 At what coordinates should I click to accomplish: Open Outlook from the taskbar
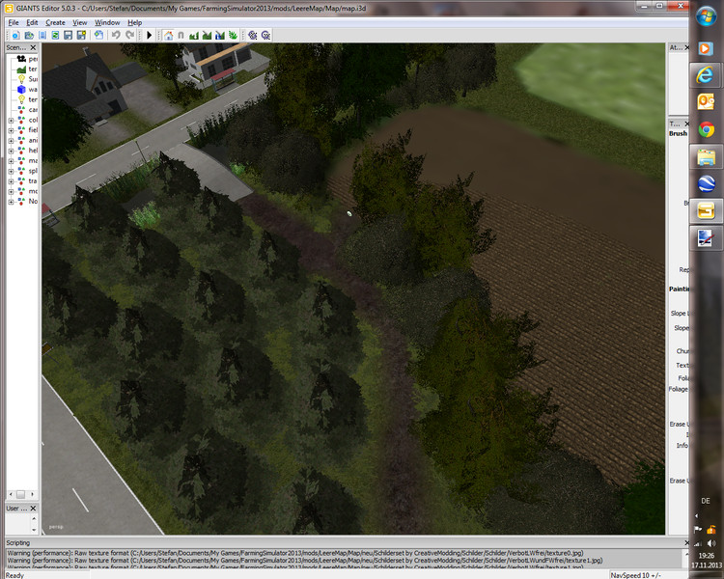(706, 101)
